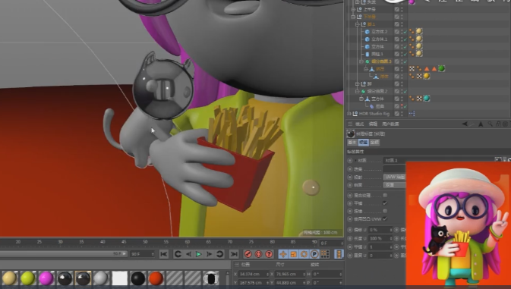
Task: Toggle green enable checkmark on 细分曲面.3 row
Action: point(405,61)
